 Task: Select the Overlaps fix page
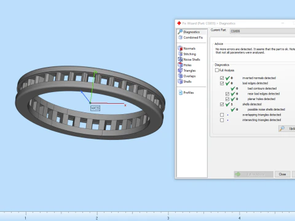pos(187,76)
